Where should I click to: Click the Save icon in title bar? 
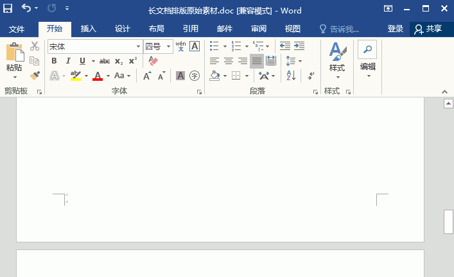(8, 9)
